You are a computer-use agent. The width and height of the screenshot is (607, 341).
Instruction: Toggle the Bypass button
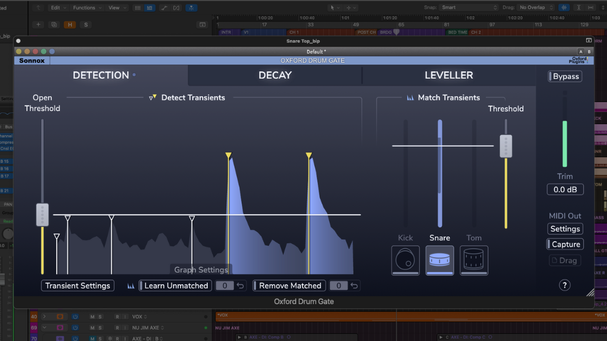point(565,77)
